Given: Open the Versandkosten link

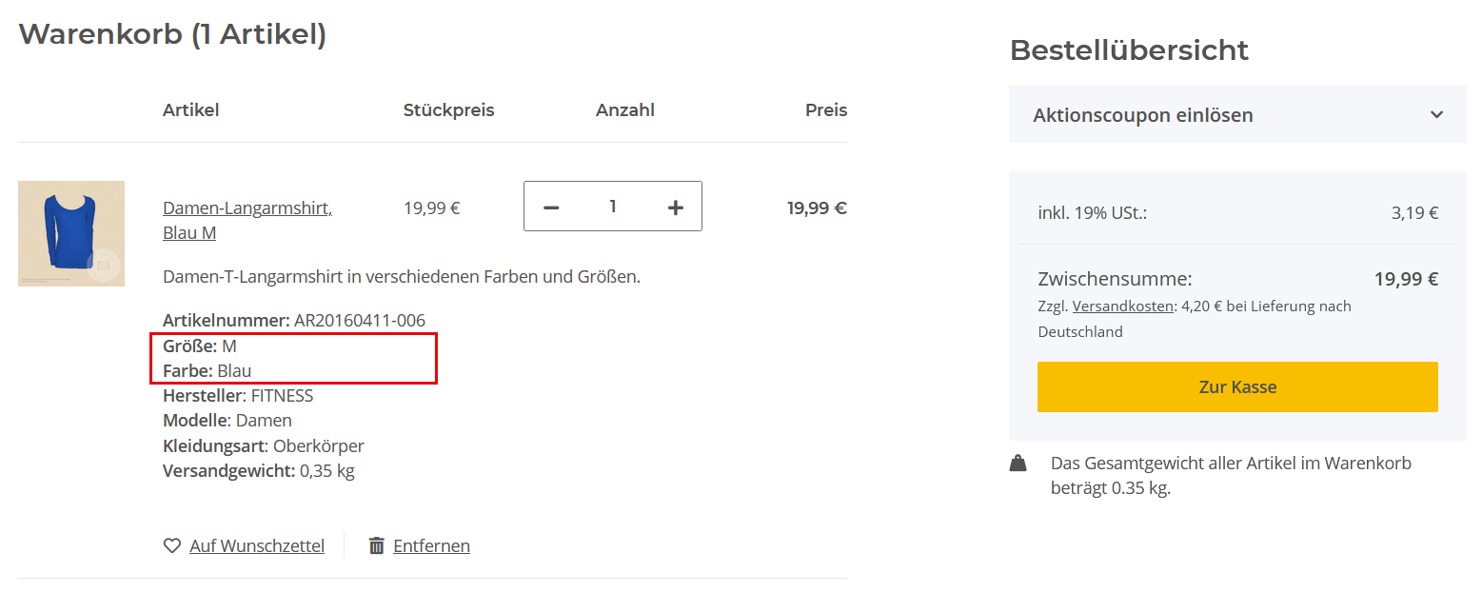Looking at the screenshot, I should coord(1123,306).
